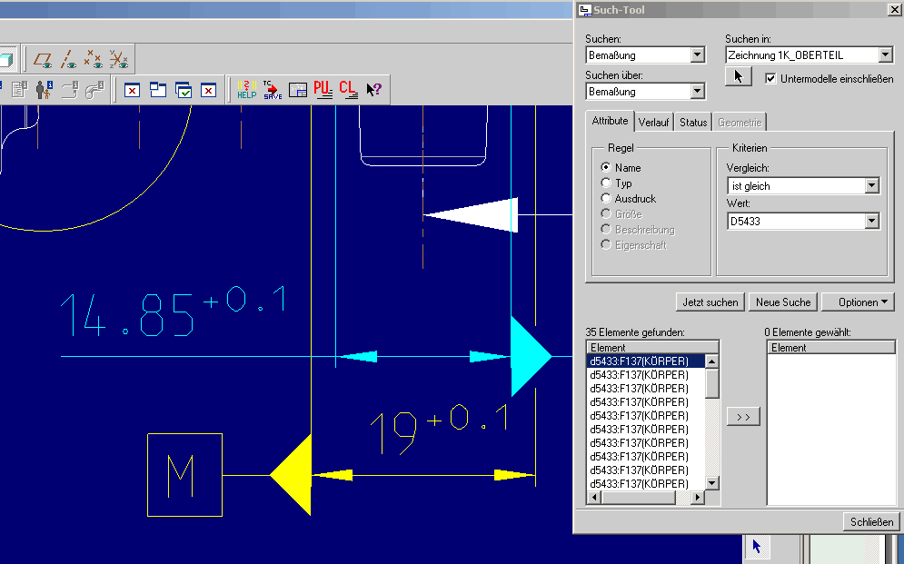This screenshot has height=564, width=904.
Task: Toggle coordinate systems display icon
Action: coord(118,59)
